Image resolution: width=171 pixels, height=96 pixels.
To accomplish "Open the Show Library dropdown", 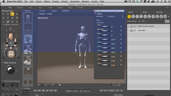I will (139, 21).
